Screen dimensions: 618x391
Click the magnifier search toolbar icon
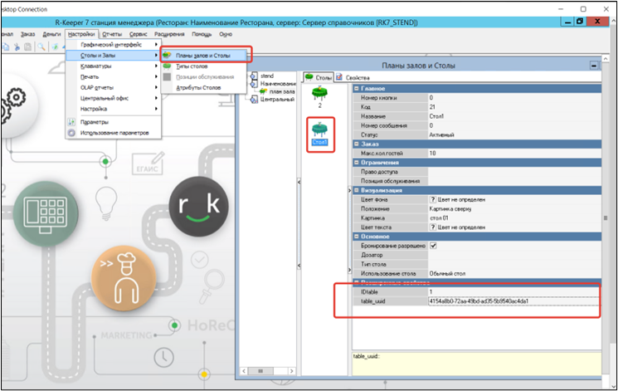click(41, 47)
